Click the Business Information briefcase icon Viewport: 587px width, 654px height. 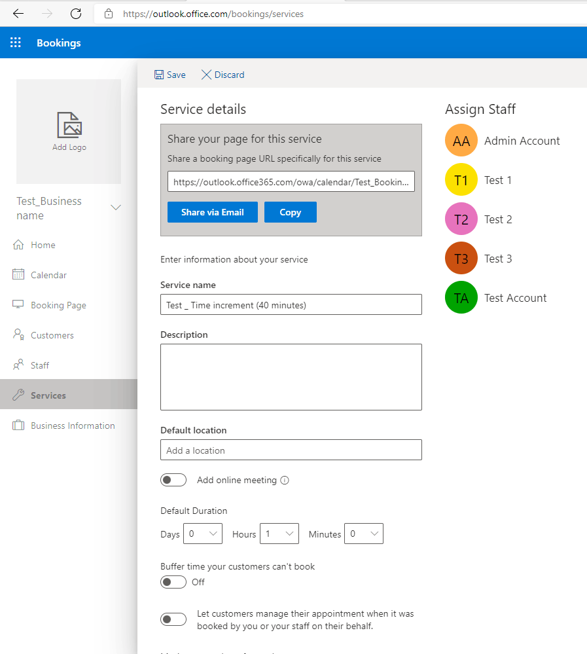(18, 425)
